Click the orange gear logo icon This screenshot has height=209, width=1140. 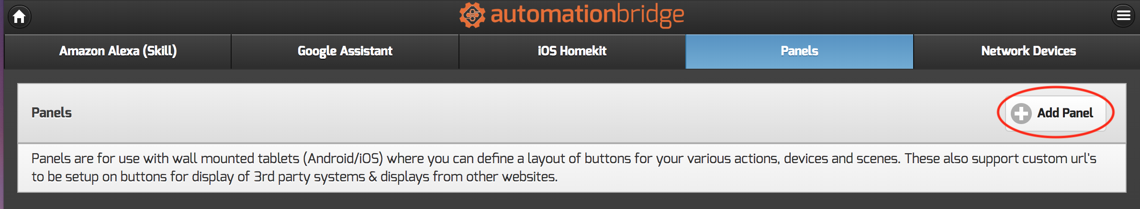[x=472, y=15]
